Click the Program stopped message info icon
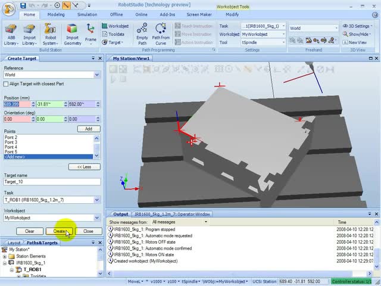This screenshot has width=381, height=286. pyautogui.click(x=110, y=229)
